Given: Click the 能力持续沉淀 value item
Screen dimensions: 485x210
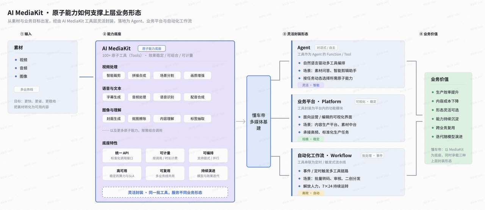Looking at the screenshot, I should [x=447, y=119].
